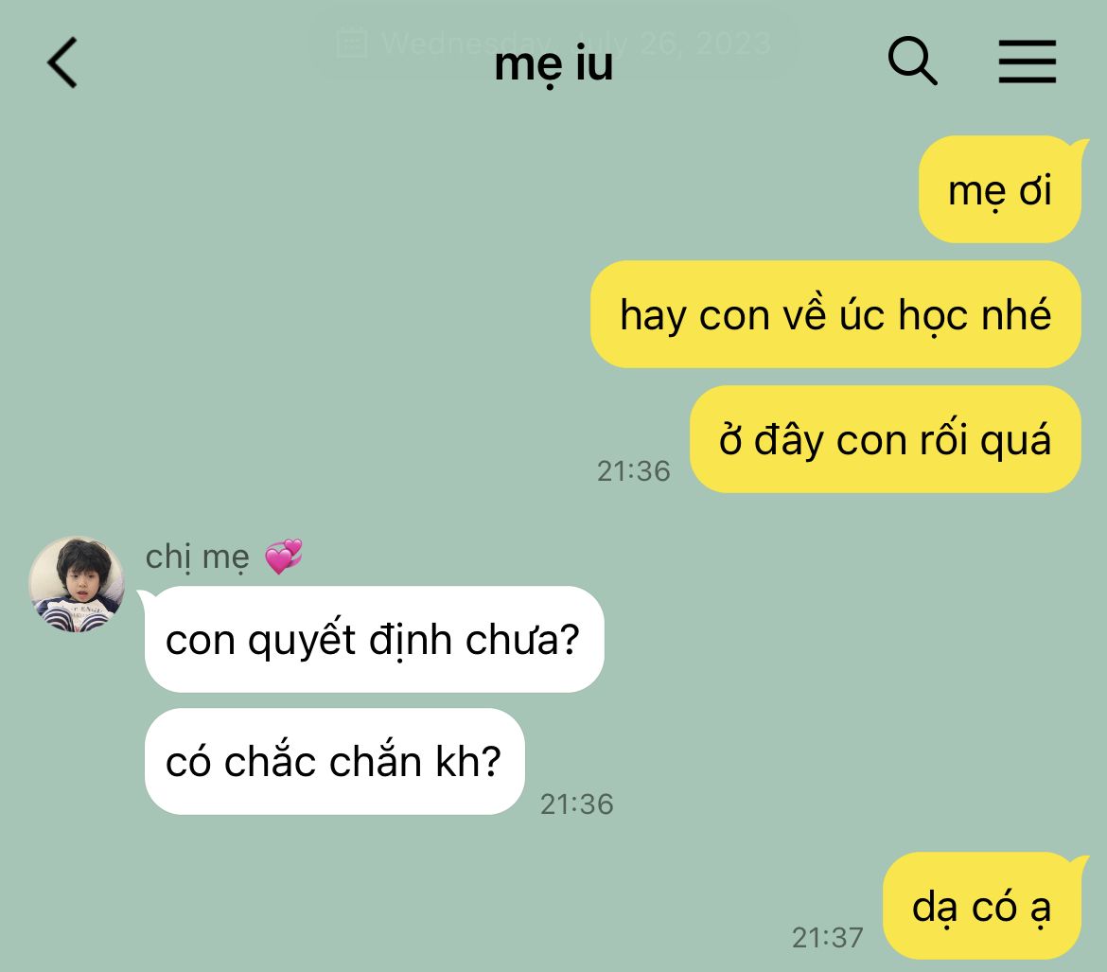1107x972 pixels.
Task: Tap the faded calendar icon in header
Action: click(352, 43)
